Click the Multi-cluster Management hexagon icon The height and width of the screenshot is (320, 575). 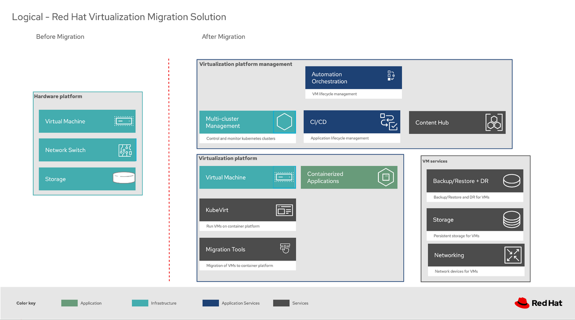(x=284, y=122)
